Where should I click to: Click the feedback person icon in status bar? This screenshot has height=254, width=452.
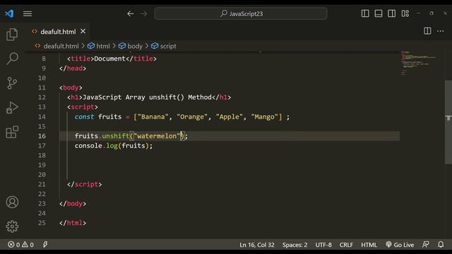tap(425, 245)
